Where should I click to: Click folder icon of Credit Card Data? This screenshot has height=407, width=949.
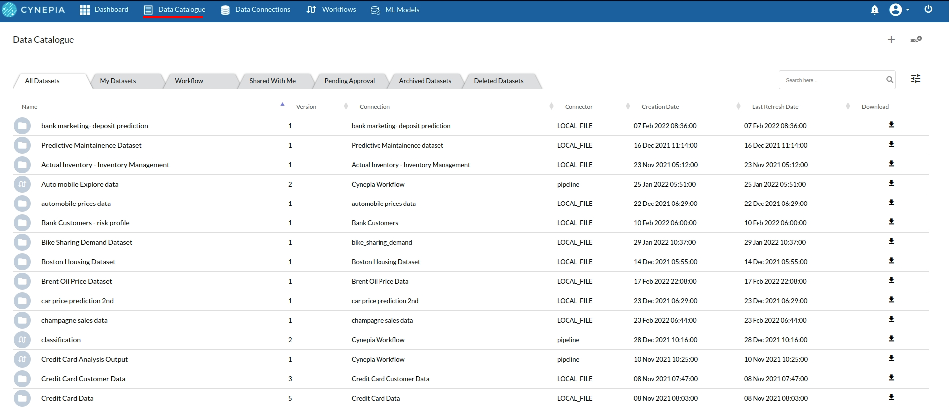coord(22,398)
